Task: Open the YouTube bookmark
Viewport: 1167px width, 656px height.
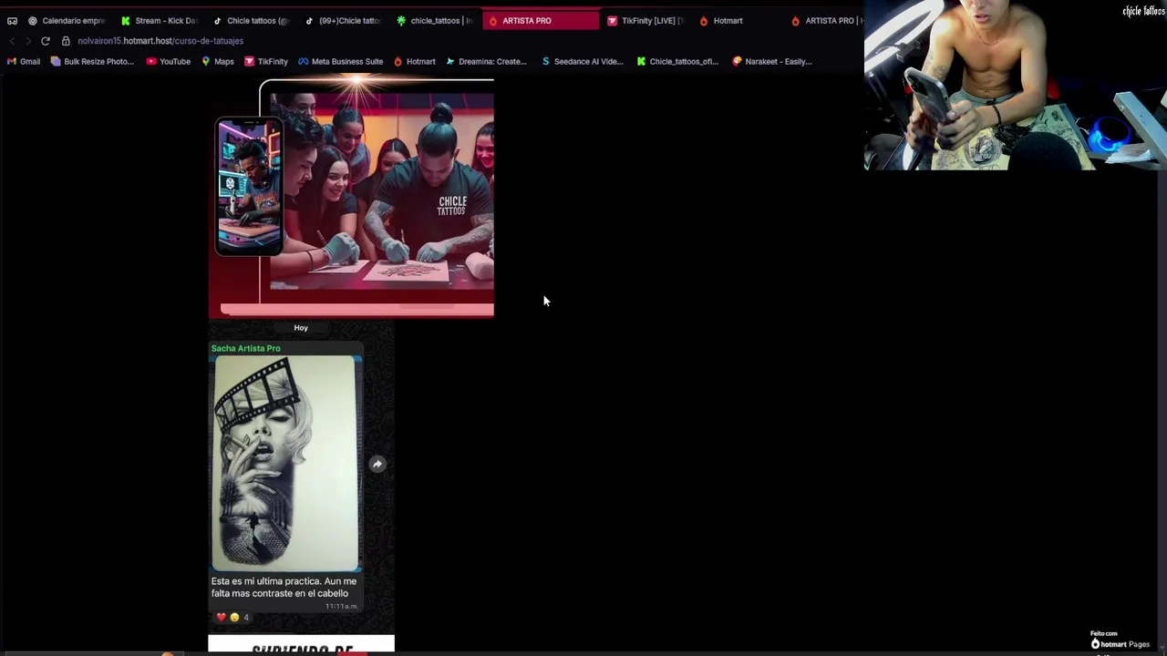Action: coord(168,61)
